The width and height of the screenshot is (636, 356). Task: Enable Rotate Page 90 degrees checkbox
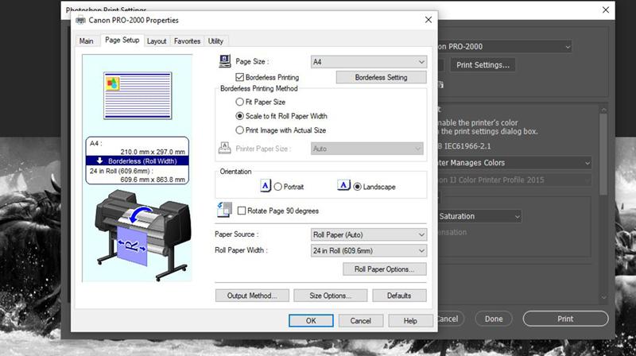[x=242, y=211]
